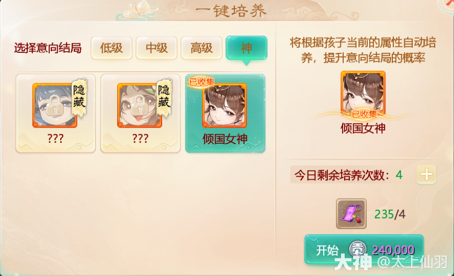
Task: Start auto-training with the 开始 button
Action: click(364, 249)
